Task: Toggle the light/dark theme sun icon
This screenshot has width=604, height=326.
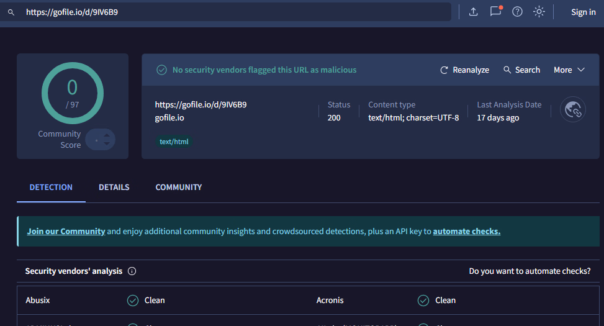Action: 539,12
